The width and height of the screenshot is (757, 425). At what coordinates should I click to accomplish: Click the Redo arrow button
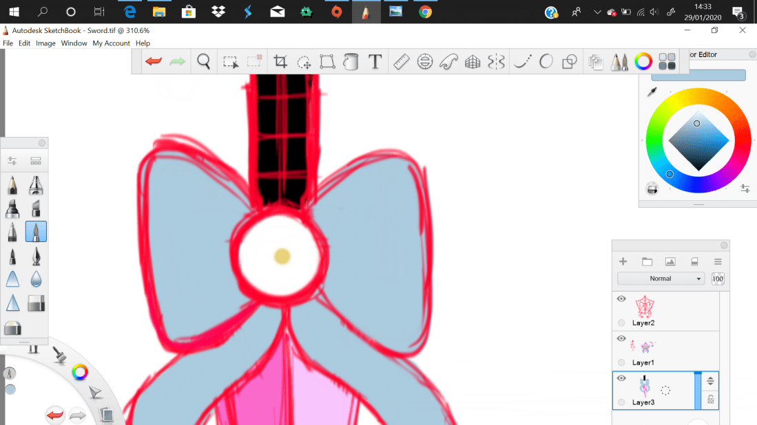point(177,61)
